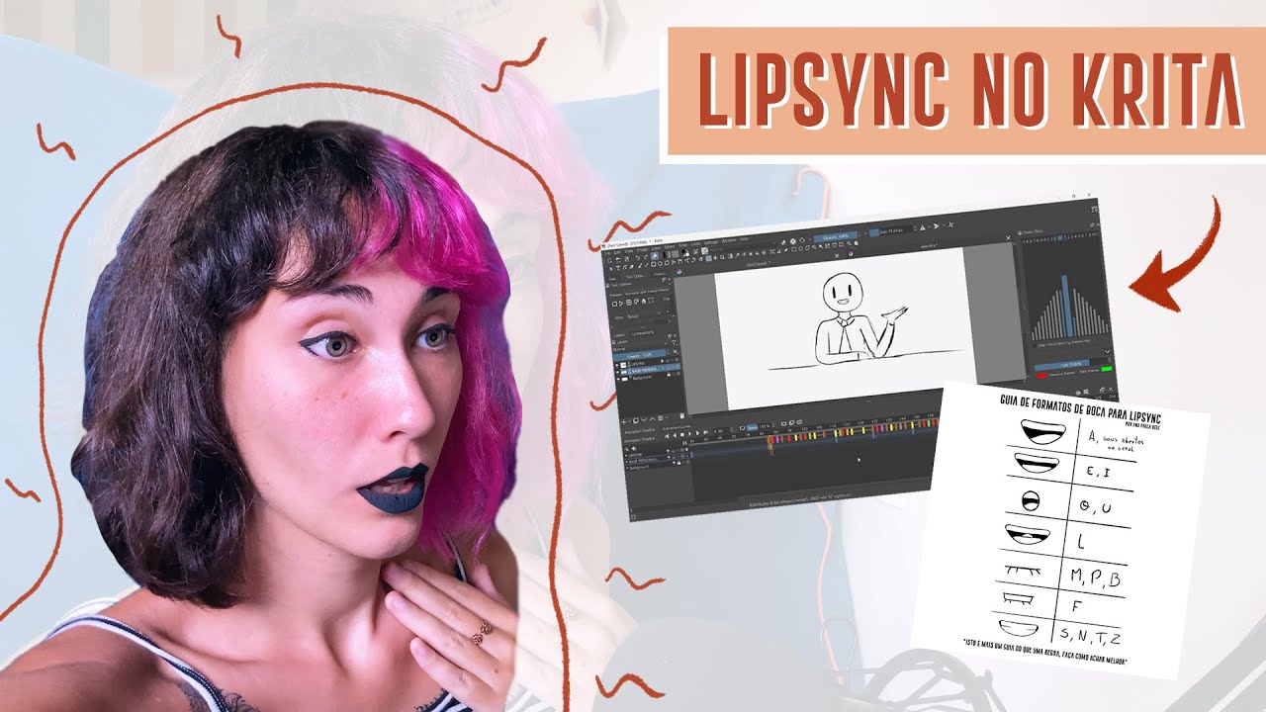Image resolution: width=1266 pixels, height=712 pixels.
Task: Hide the LIPSYNC layer
Action: (x=617, y=365)
